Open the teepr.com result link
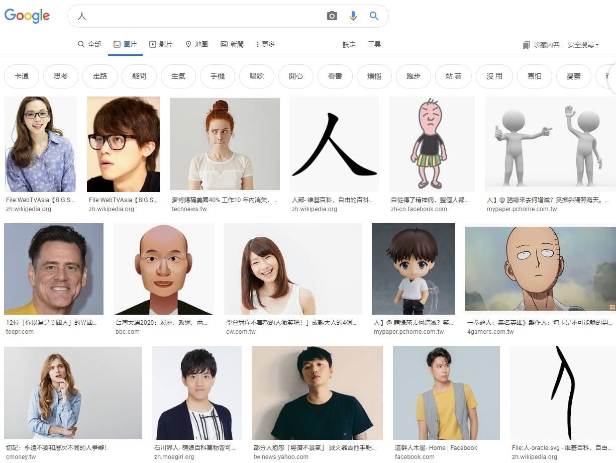The image size is (616, 463). click(x=20, y=332)
